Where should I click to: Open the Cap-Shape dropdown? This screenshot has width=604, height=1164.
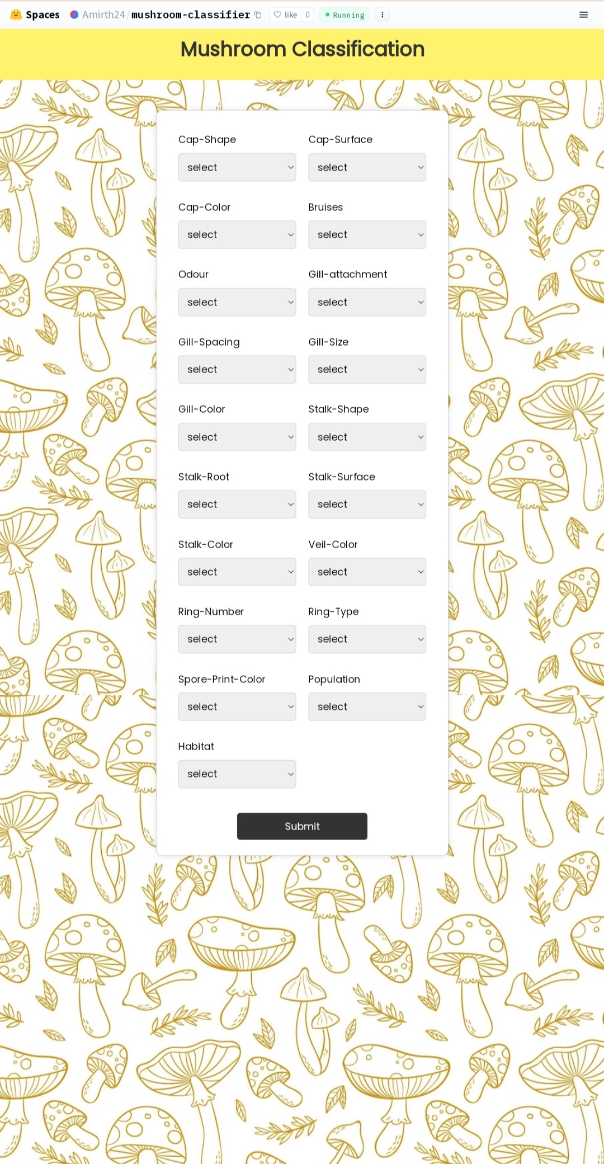coord(237,167)
